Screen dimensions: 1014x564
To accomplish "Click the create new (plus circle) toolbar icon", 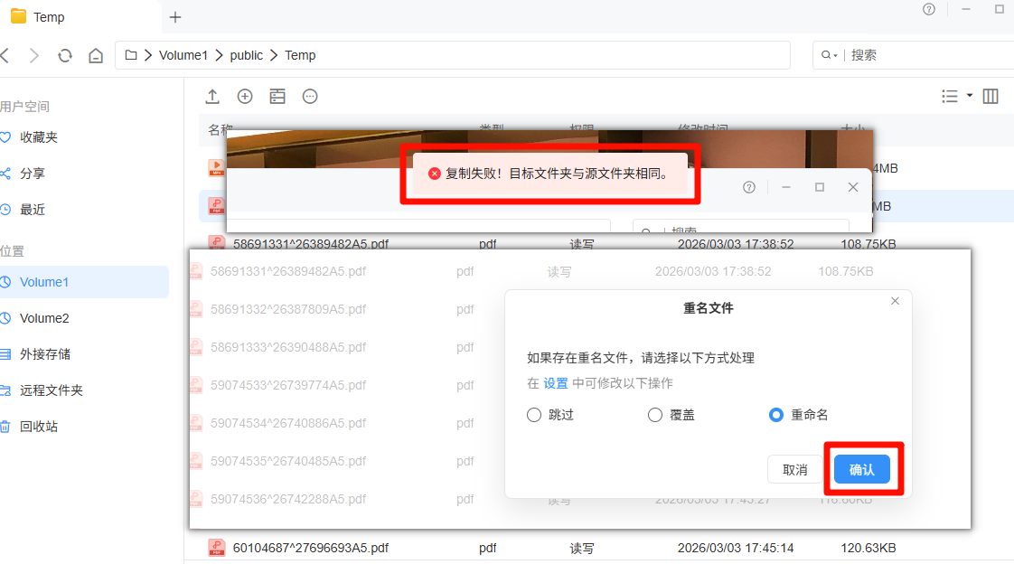I will (245, 97).
